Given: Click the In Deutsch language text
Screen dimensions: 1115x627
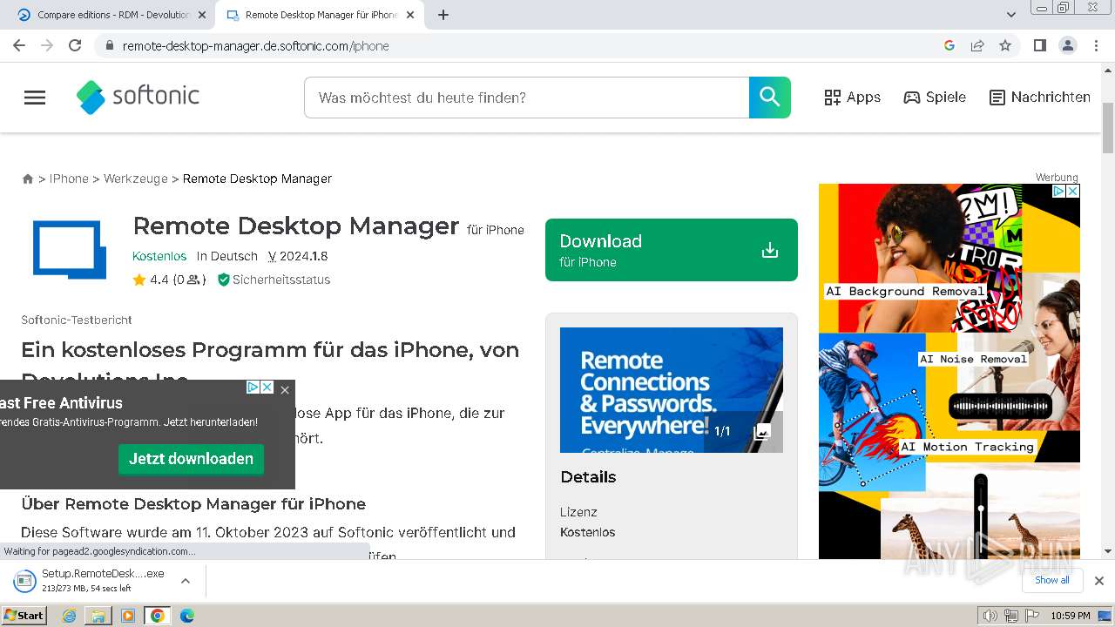Looking at the screenshot, I should point(227,256).
